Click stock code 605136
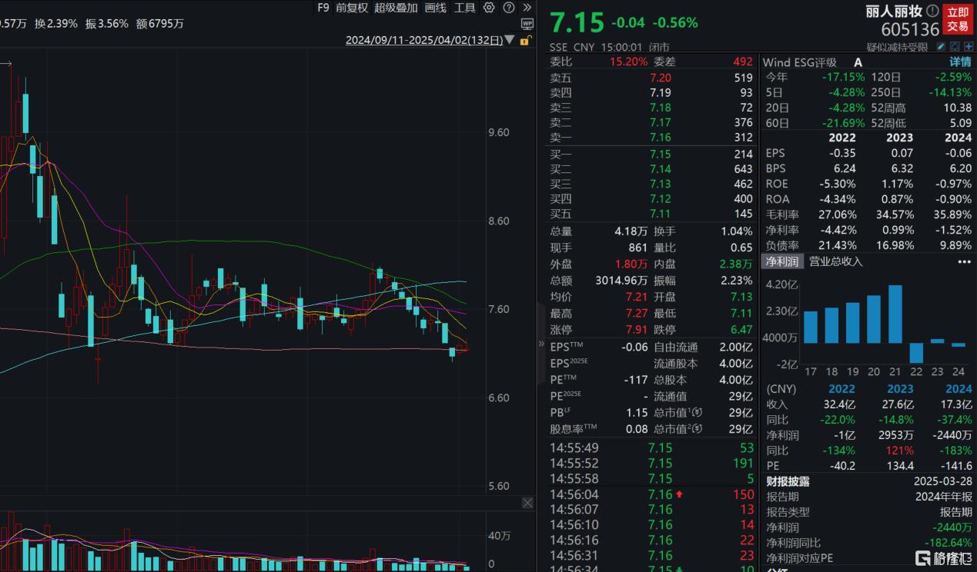The image size is (977, 572). pos(911,30)
